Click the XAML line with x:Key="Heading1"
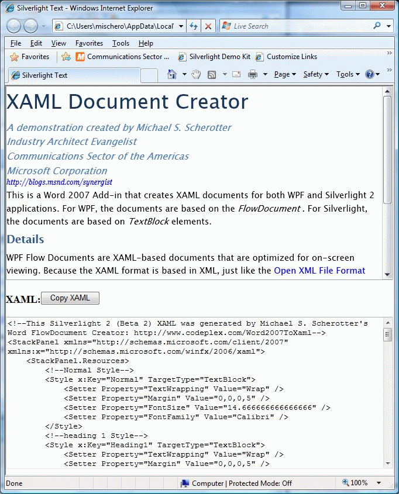399x494 pixels. click(155, 445)
